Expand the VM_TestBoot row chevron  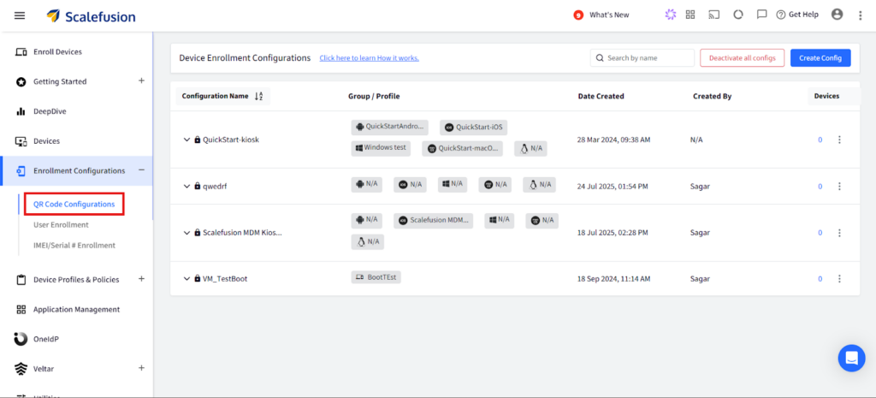click(x=186, y=278)
